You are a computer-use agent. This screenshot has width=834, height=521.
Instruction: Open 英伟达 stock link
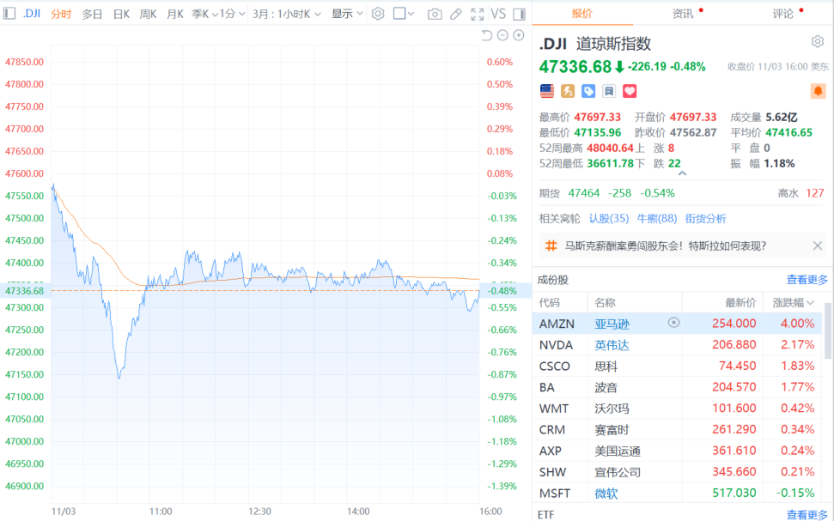pyautogui.click(x=612, y=345)
